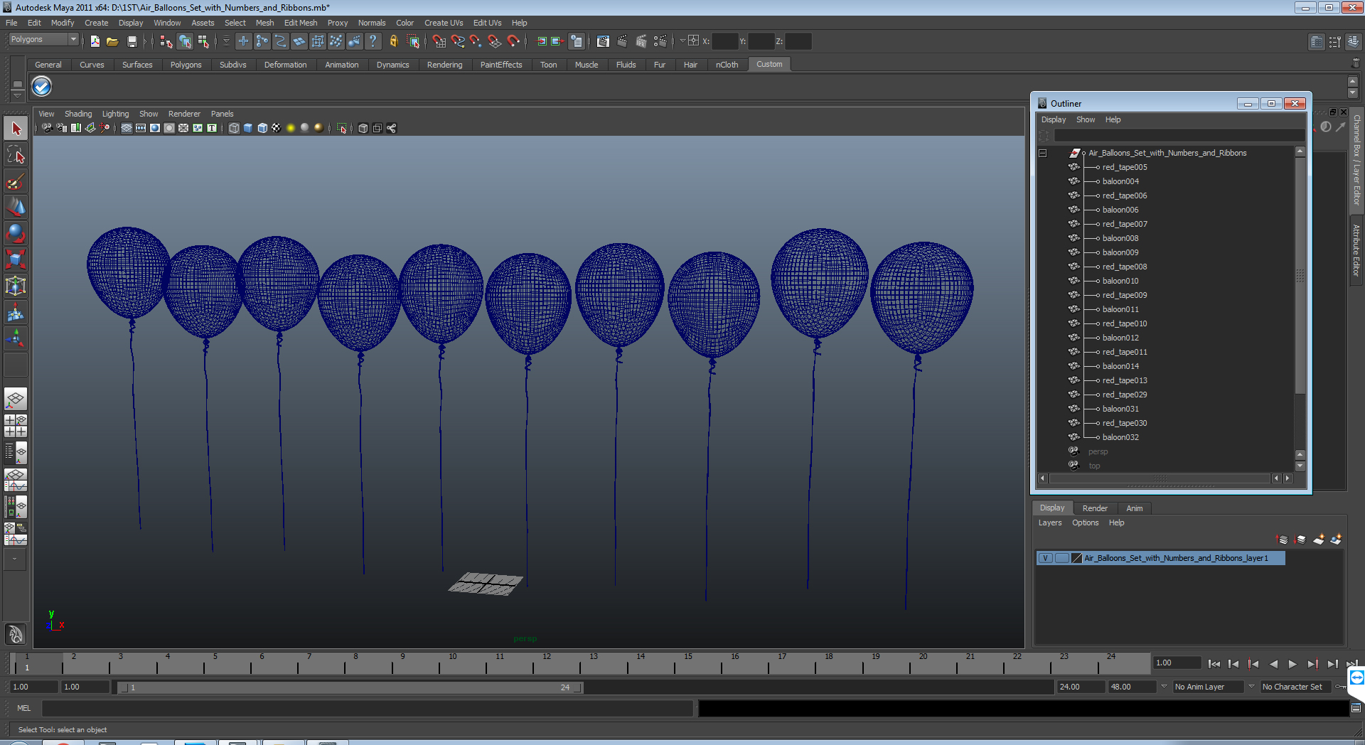The image size is (1365, 745).
Task: Collapse the Air_Balloons_Set_with_Numbers_and_Ribbons group in Outliner
Action: pos(1043,153)
